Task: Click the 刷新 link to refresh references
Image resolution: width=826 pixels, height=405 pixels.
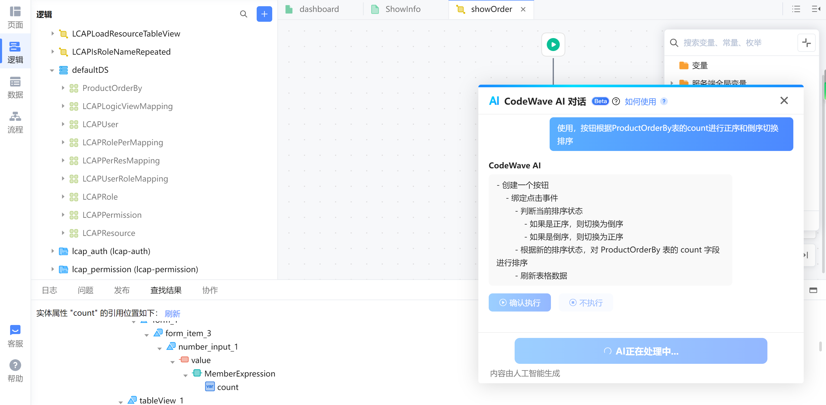Action: (173, 313)
